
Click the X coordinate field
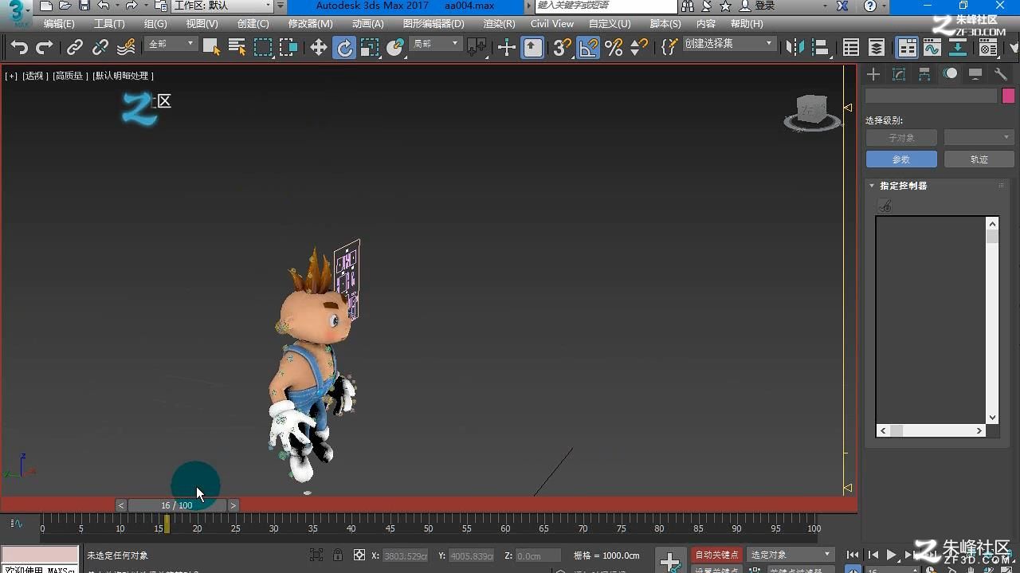[x=406, y=555]
